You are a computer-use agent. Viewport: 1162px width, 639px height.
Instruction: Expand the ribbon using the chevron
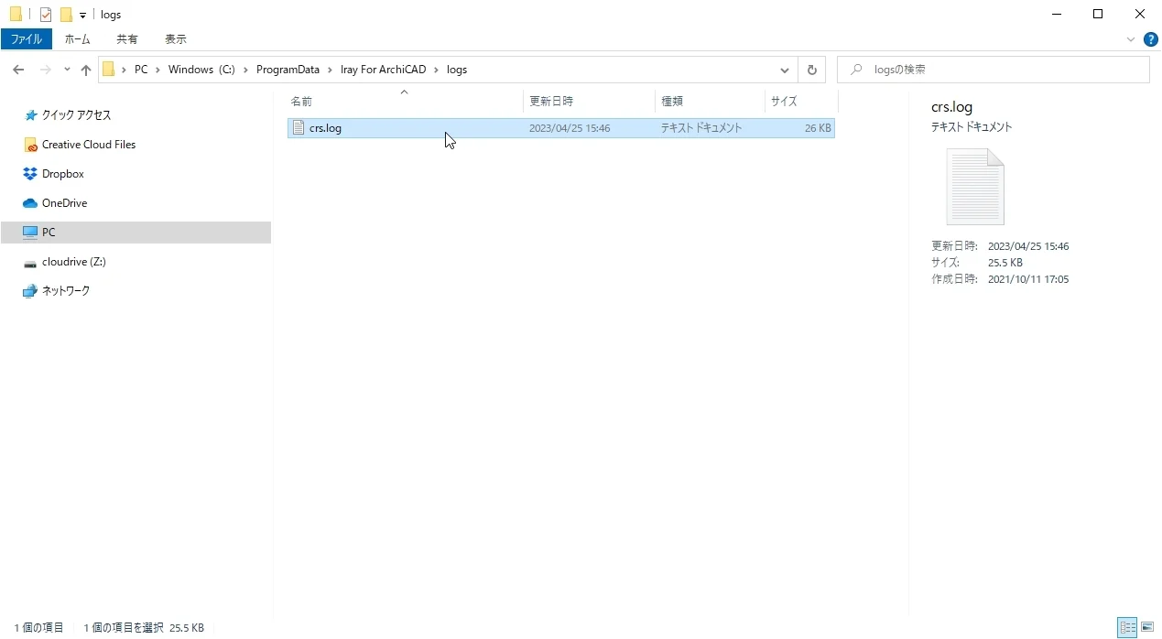coord(1131,40)
